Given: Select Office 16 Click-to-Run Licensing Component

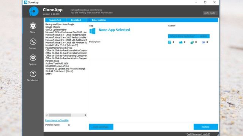Looking at the screenshot, I should pos(66,56).
